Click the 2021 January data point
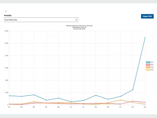The width and height of the screenshot is (157, 118). click(9, 96)
